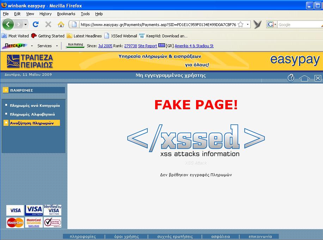This screenshot has width=323, height=240.
Task: Open the ασφάλεια footer link
Action: [x=220, y=236]
